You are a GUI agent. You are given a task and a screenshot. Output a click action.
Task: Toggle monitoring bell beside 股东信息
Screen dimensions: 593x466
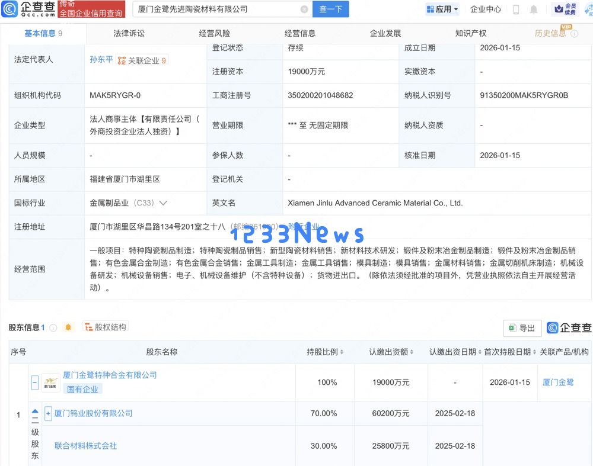[x=68, y=326]
